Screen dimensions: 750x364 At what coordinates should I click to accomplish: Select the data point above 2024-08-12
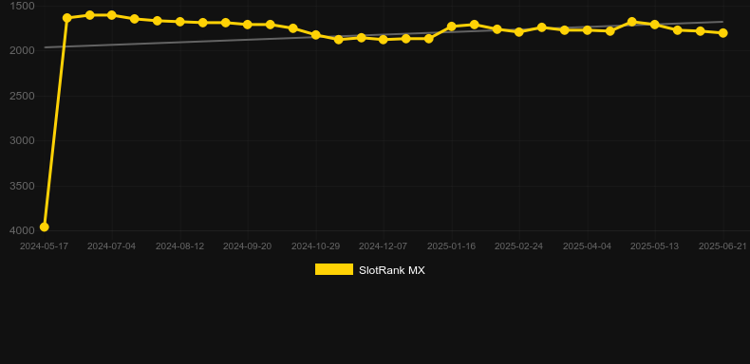179,22
